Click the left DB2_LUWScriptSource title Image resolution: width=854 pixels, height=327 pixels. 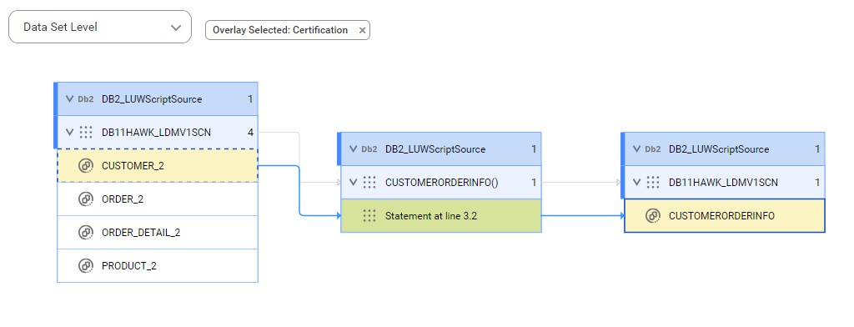[152, 99]
